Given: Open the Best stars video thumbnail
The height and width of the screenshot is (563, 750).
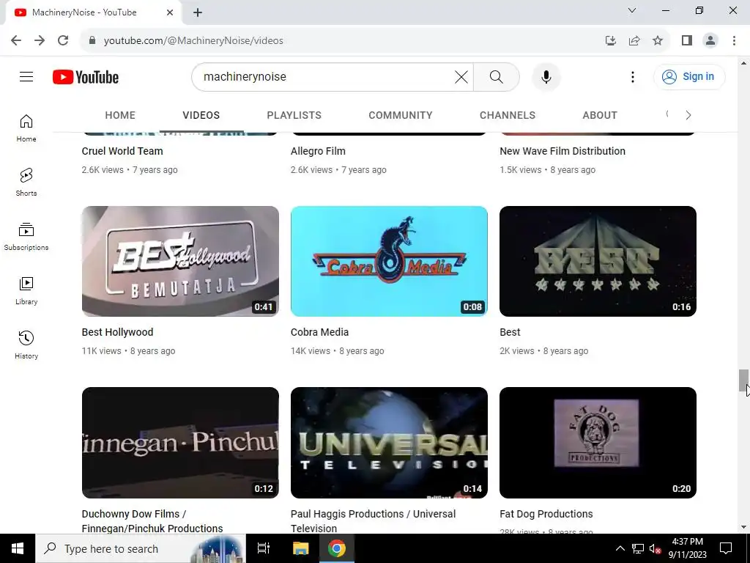Looking at the screenshot, I should [x=598, y=262].
